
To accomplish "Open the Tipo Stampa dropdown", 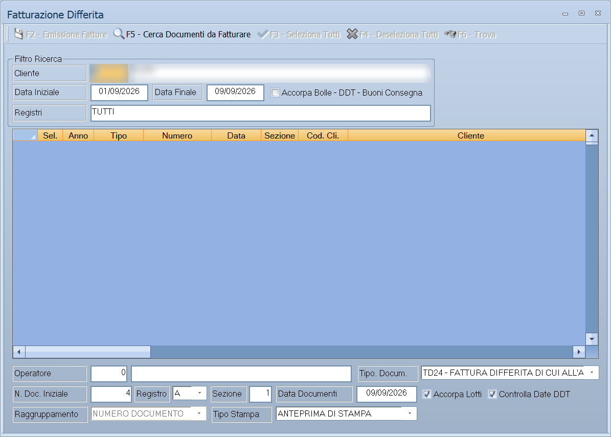I will tap(410, 413).
